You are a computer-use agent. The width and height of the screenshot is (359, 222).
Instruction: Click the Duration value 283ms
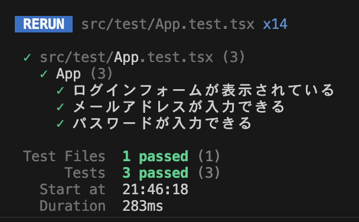[x=143, y=206]
